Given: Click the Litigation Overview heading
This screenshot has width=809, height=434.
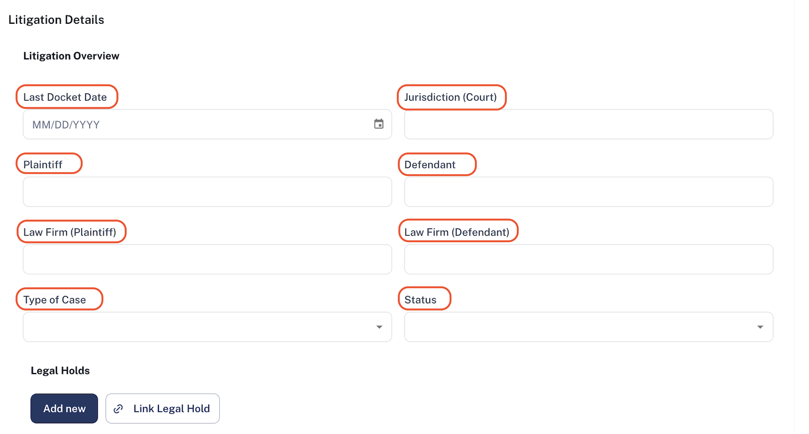Looking at the screenshot, I should [71, 56].
